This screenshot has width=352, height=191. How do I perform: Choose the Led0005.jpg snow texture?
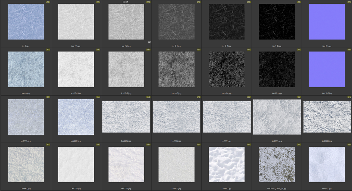point(277,117)
